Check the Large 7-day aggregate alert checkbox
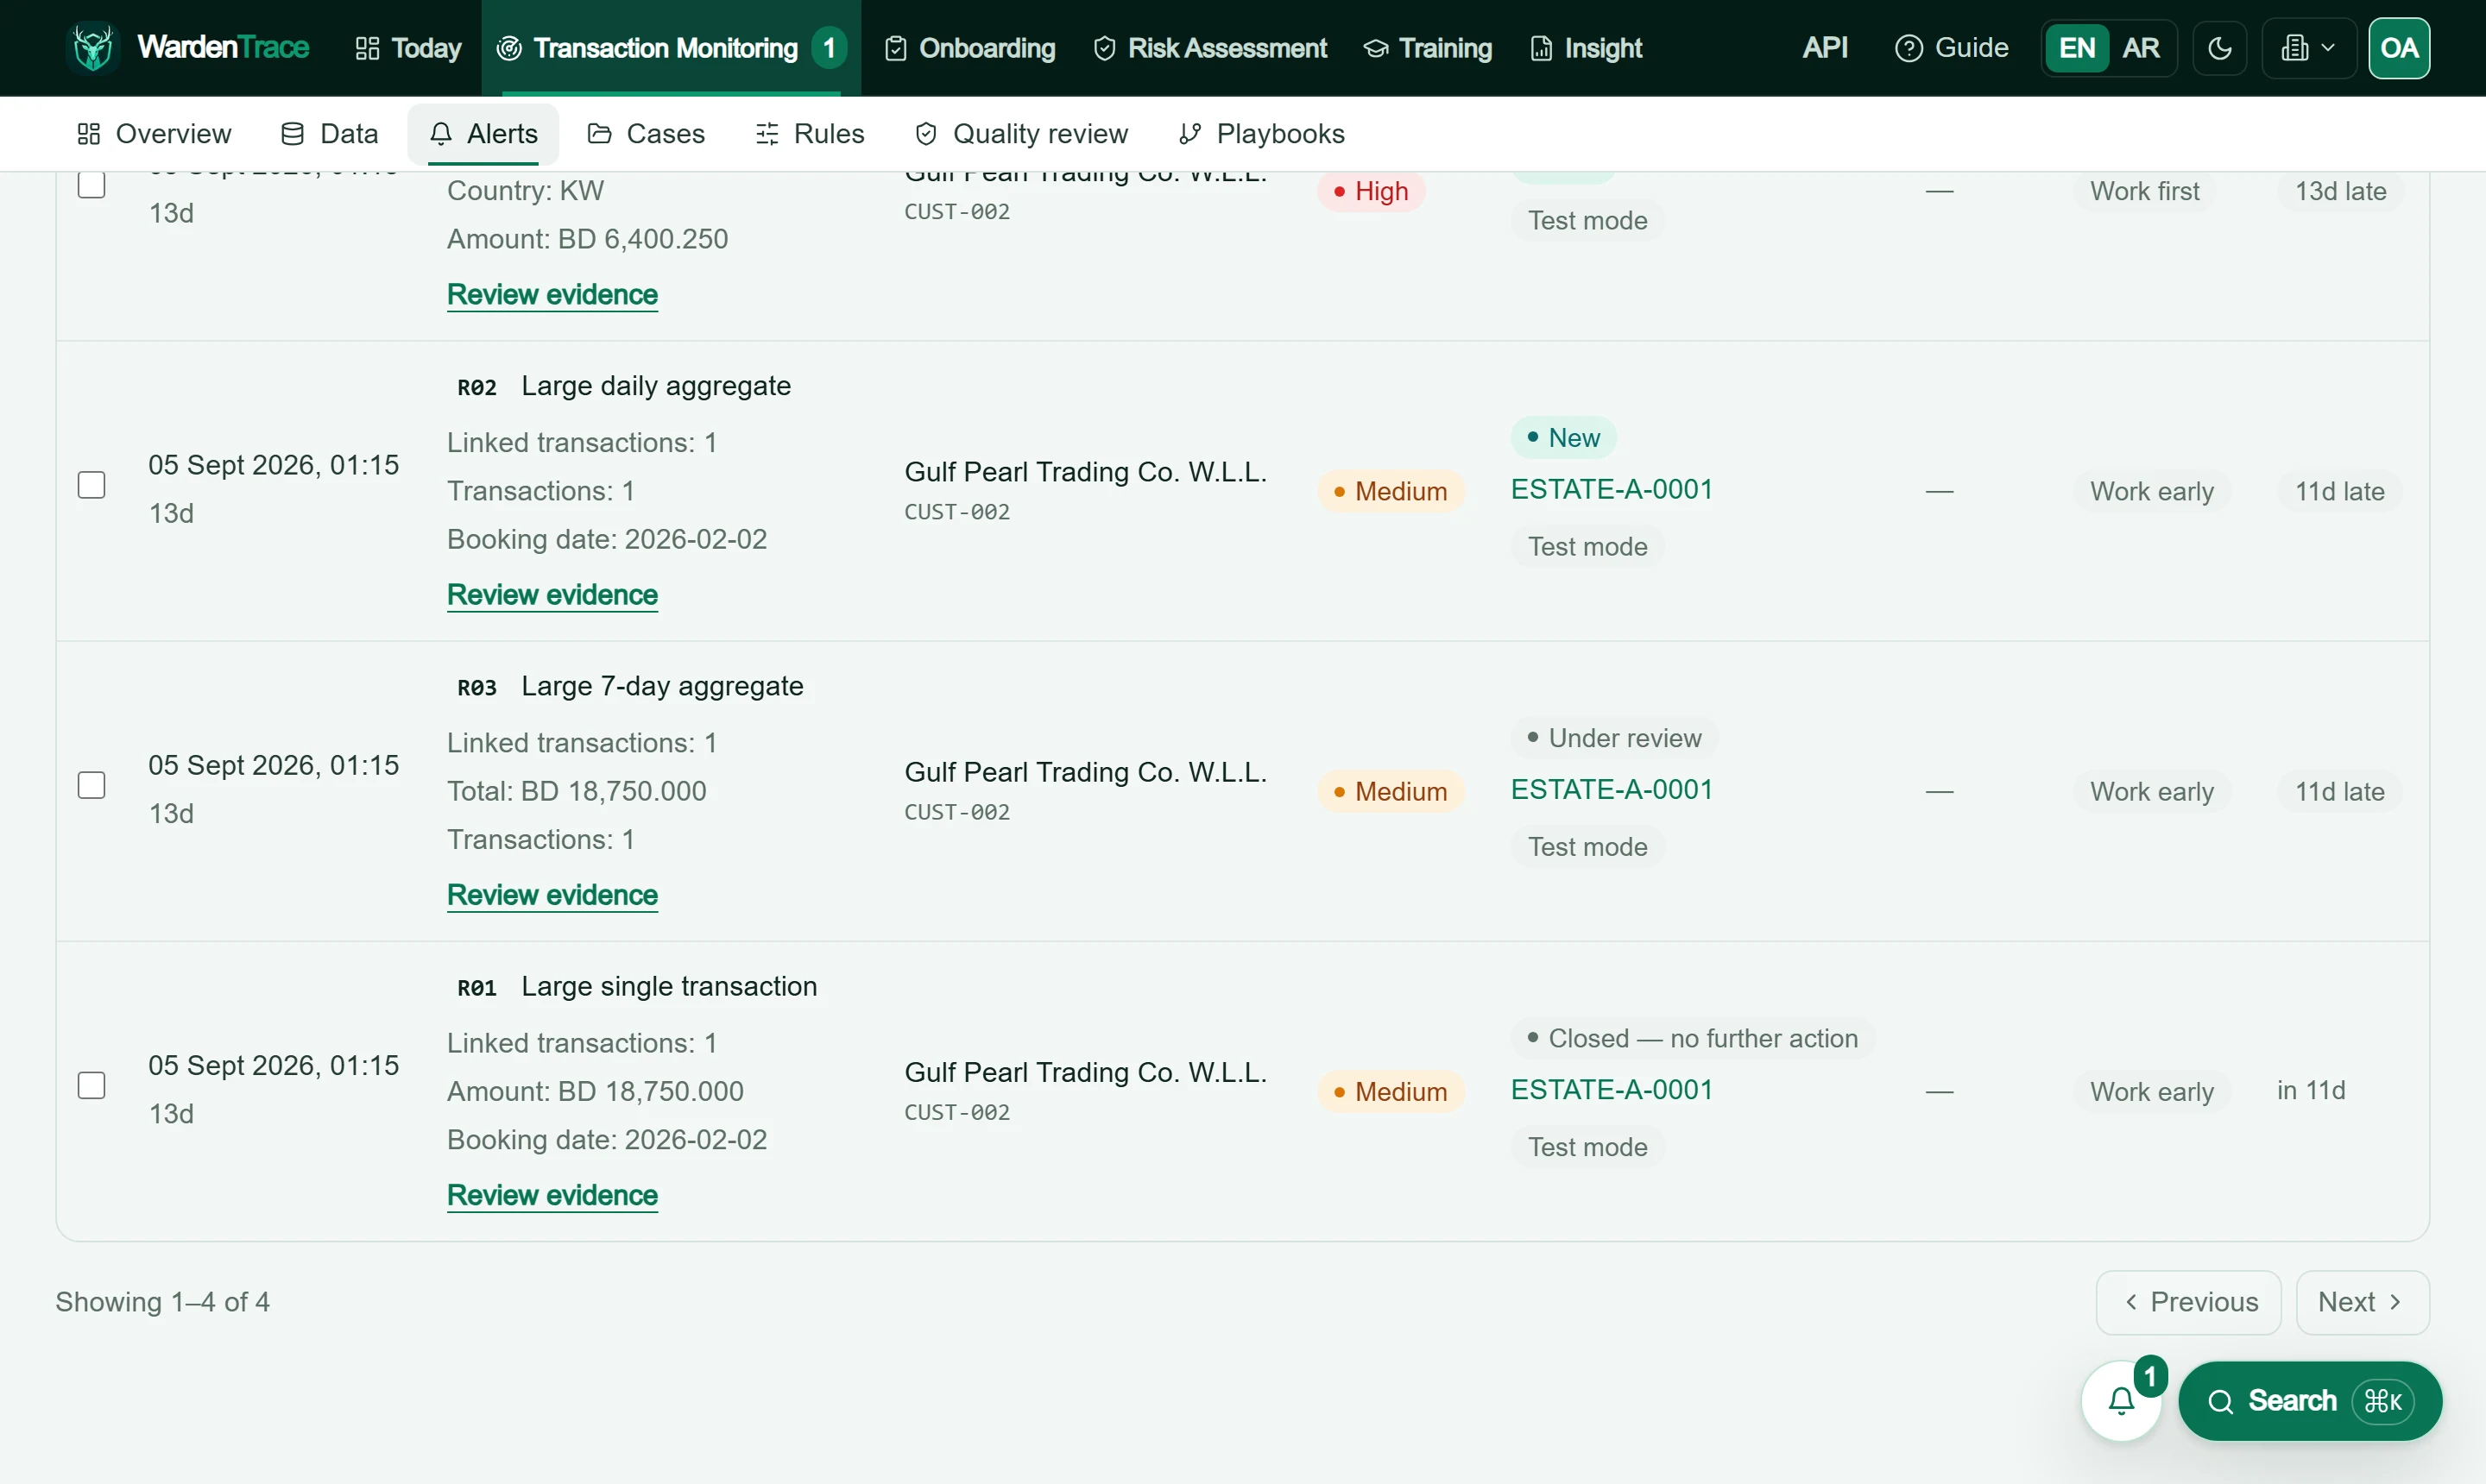This screenshot has width=2486, height=1484. (92, 785)
